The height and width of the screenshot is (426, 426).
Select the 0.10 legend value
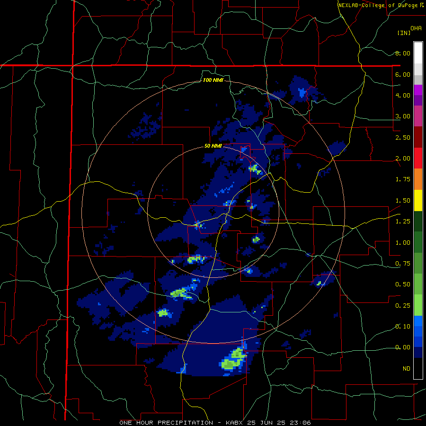click(403, 327)
